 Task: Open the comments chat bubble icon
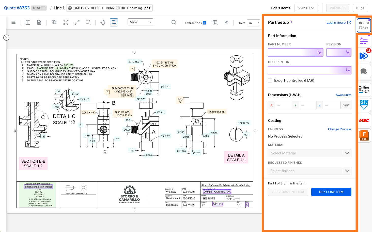coord(364,71)
